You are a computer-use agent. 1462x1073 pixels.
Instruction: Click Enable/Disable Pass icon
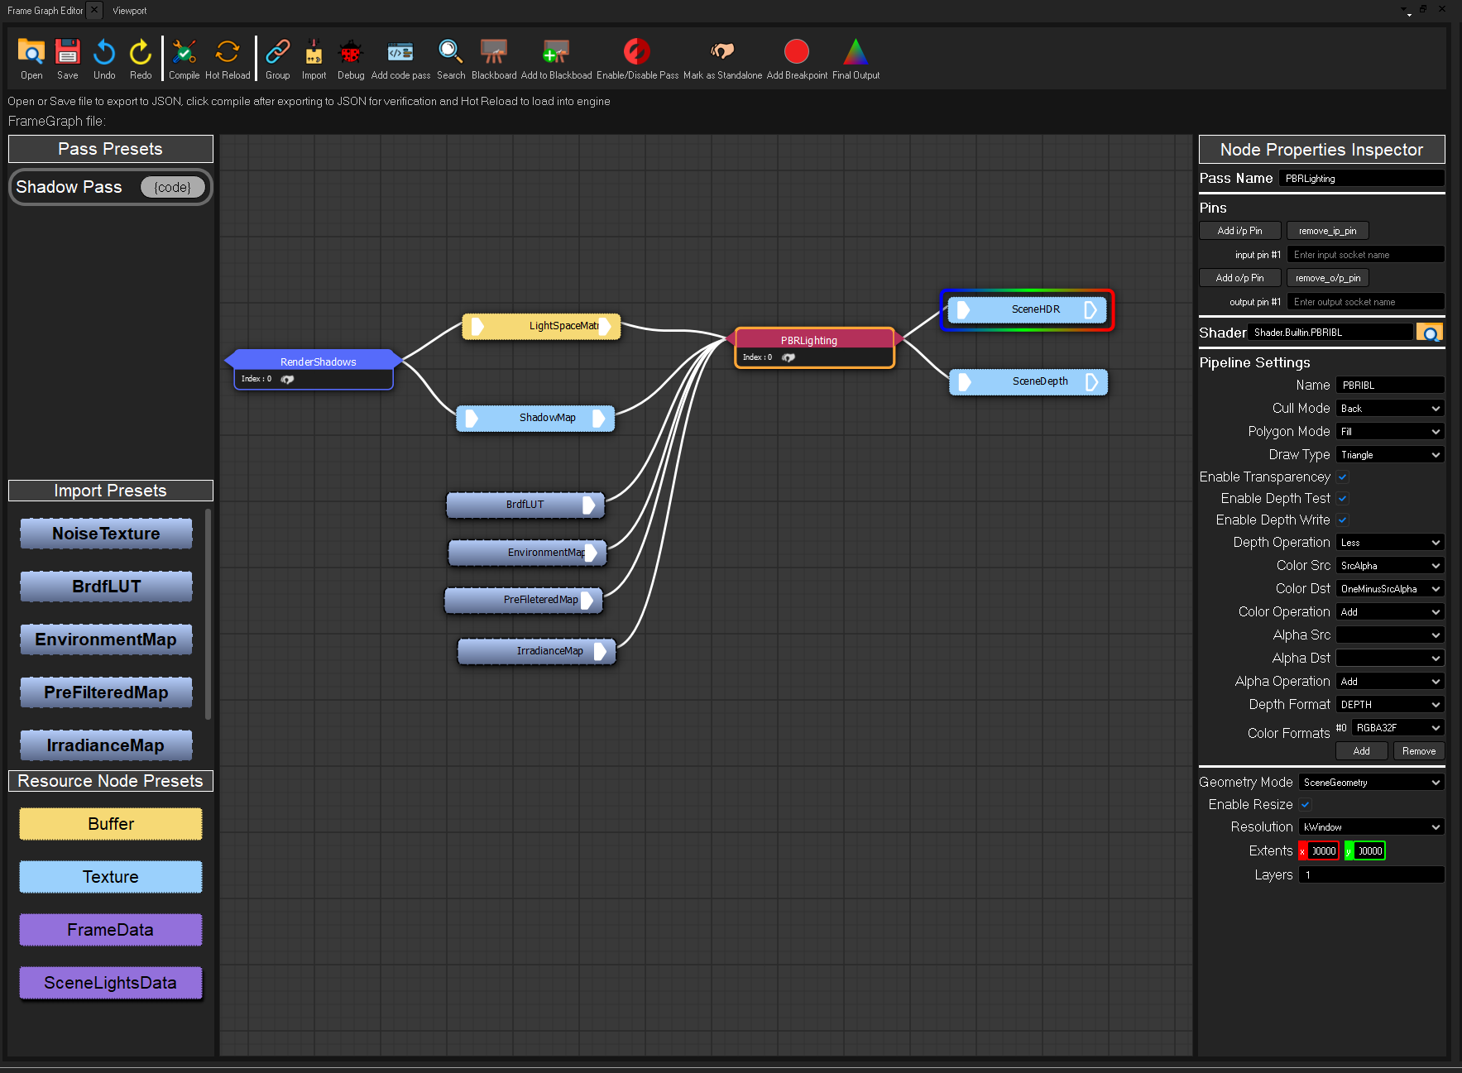tap(637, 53)
